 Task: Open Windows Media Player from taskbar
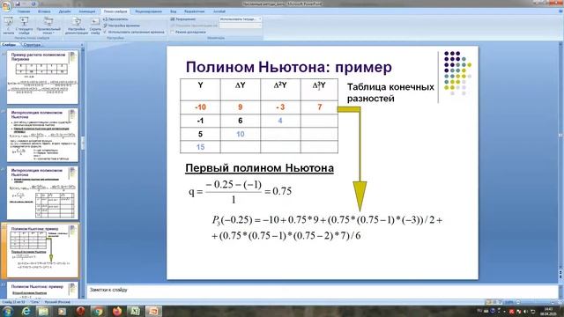(62, 311)
